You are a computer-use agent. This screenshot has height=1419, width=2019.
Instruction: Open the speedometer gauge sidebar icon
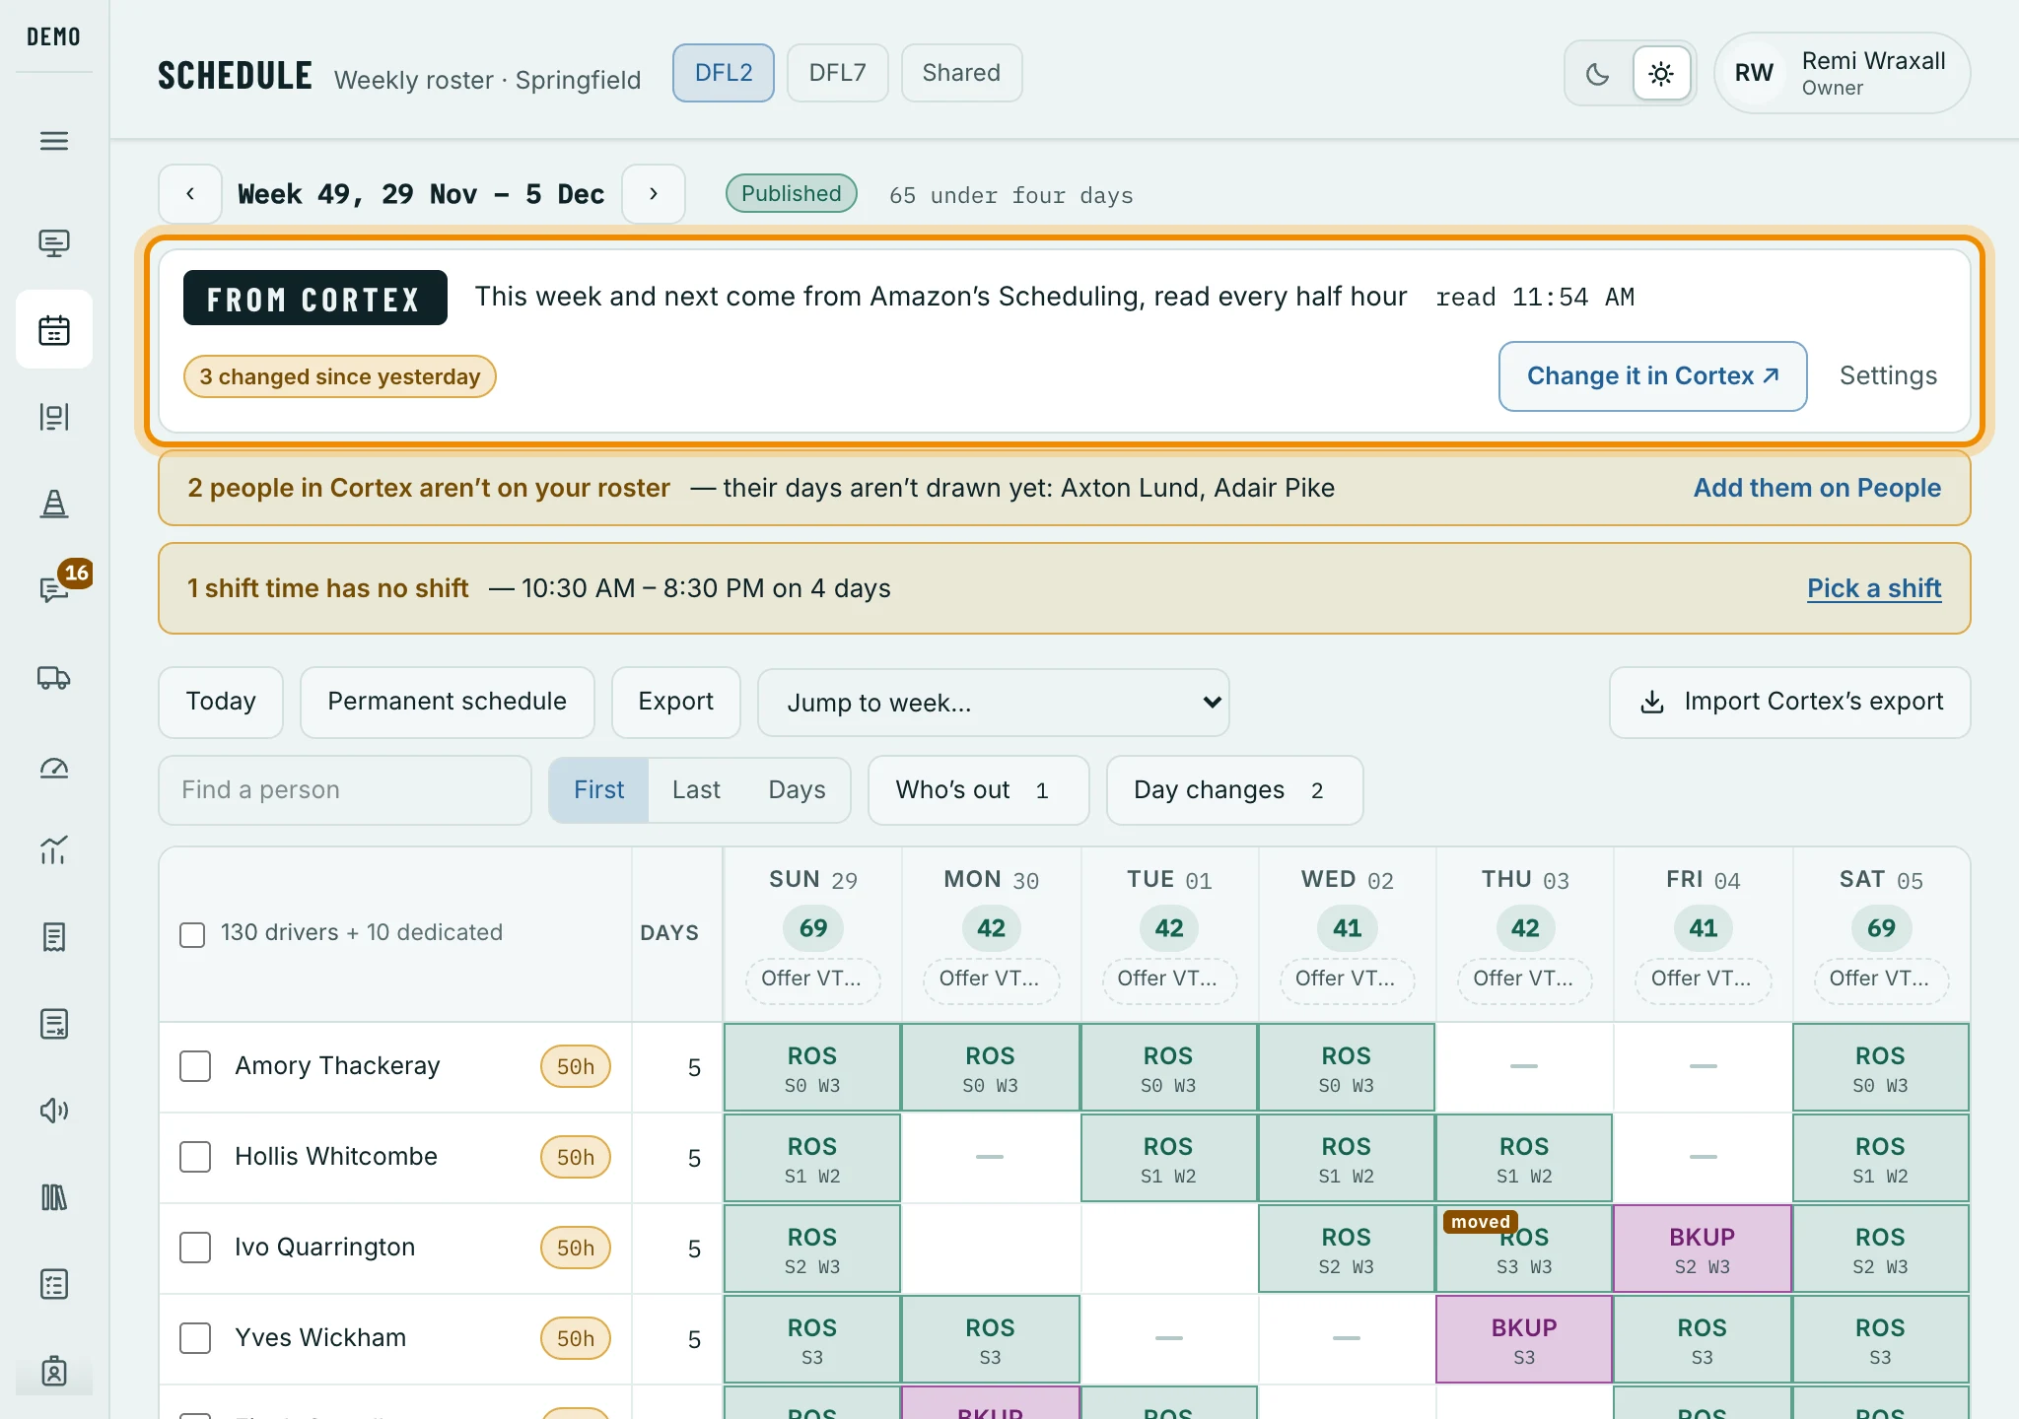[54, 767]
